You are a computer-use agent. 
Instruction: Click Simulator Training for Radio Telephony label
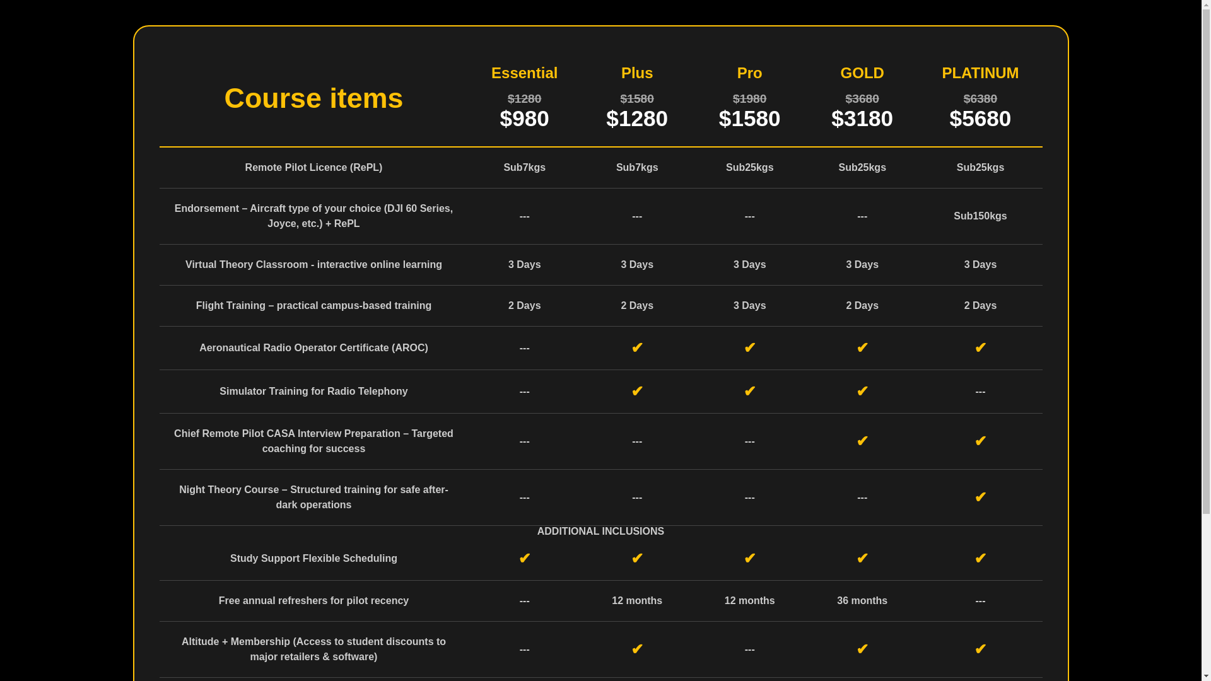pos(313,392)
